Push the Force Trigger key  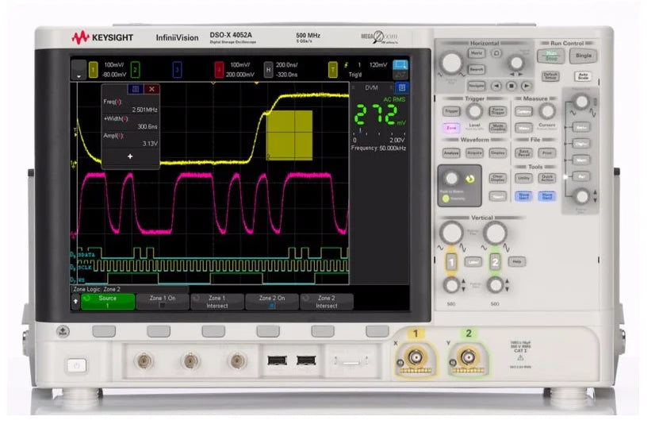pos(497,111)
